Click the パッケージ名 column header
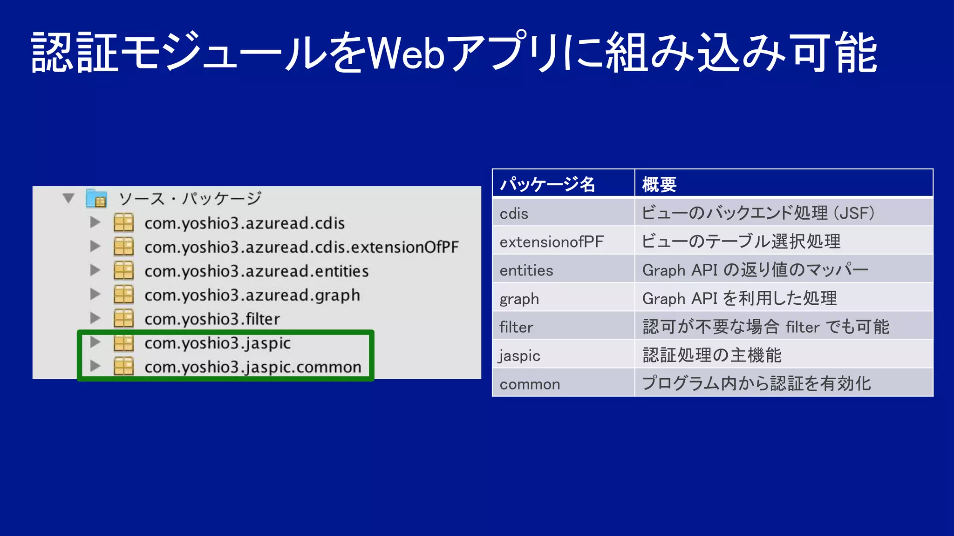The height and width of the screenshot is (536, 954). tap(564, 184)
